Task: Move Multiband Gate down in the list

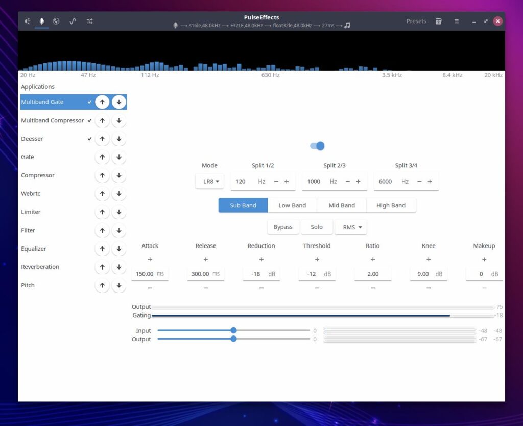Action: click(x=118, y=102)
